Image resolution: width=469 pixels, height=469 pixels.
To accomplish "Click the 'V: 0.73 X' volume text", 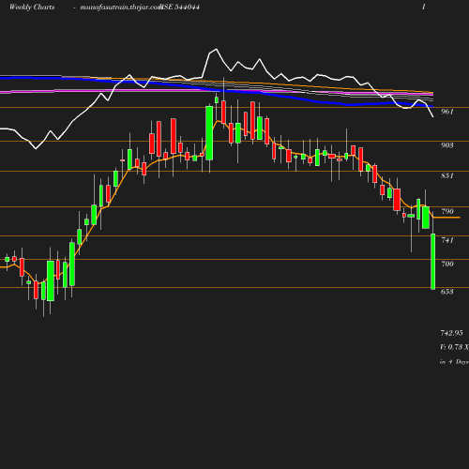I will (x=454, y=347).
